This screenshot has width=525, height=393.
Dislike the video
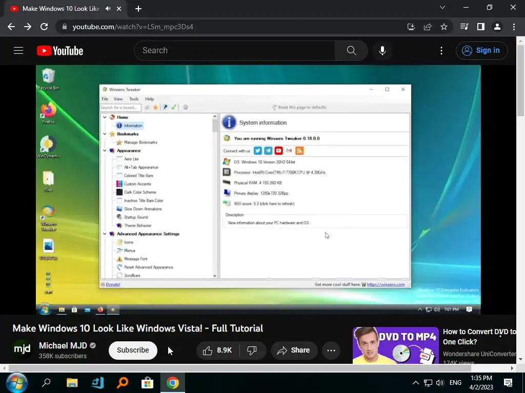click(252, 350)
